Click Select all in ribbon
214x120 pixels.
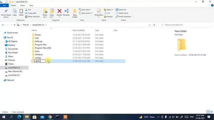coord(121,10)
